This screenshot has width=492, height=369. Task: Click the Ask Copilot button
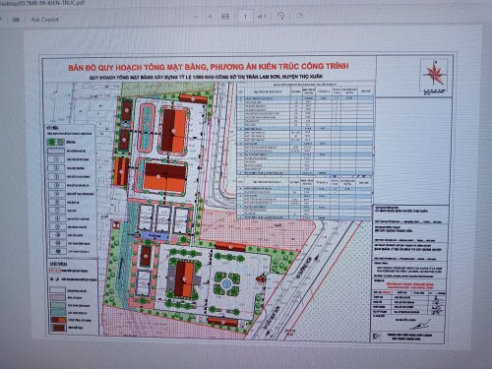coord(44,20)
